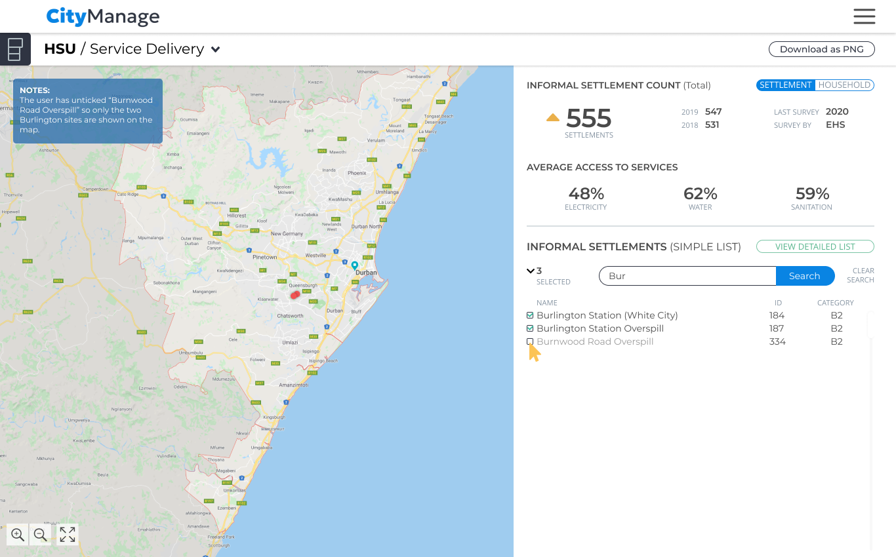The height and width of the screenshot is (557, 896).
Task: Clear the search
Action: (x=860, y=275)
